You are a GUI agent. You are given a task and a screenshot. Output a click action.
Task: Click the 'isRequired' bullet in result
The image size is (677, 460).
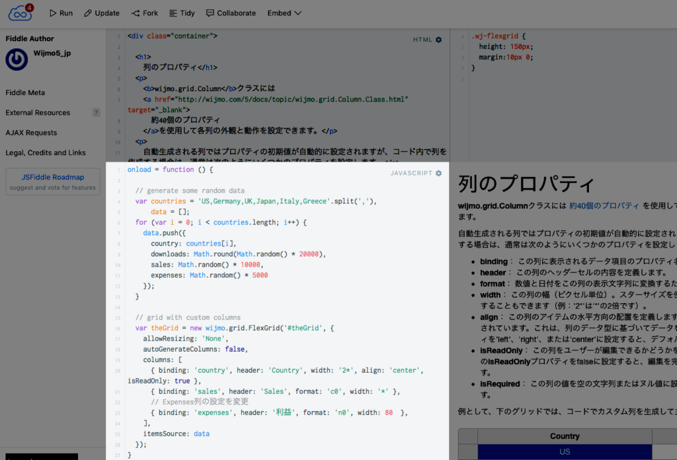(x=500, y=383)
